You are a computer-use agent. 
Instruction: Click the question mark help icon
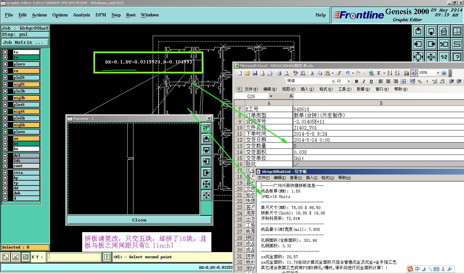pyautogui.click(x=457, y=57)
